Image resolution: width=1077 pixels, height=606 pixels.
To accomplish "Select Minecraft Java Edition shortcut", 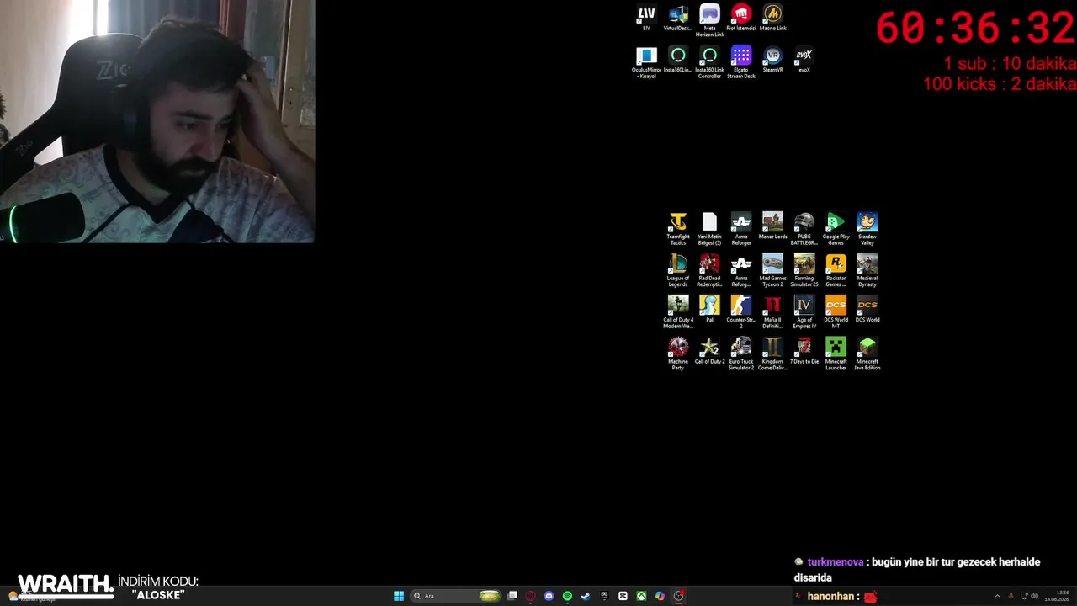I will click(867, 354).
